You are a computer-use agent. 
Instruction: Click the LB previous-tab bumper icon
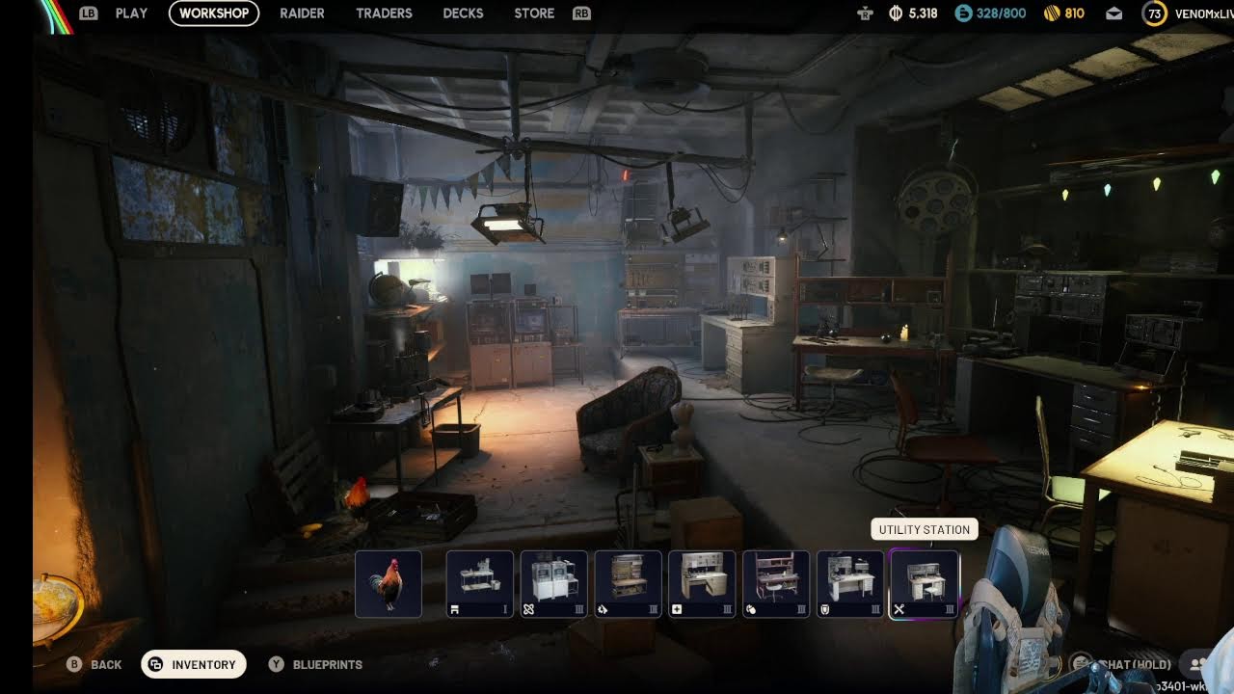tap(89, 13)
